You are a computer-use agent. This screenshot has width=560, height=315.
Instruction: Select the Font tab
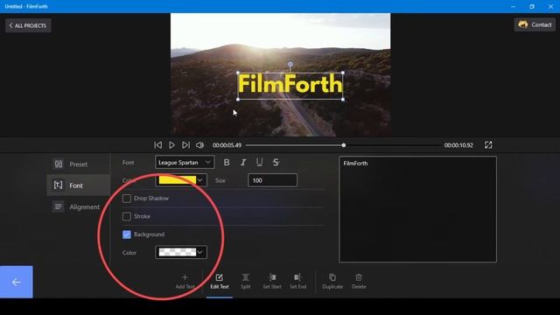point(78,185)
